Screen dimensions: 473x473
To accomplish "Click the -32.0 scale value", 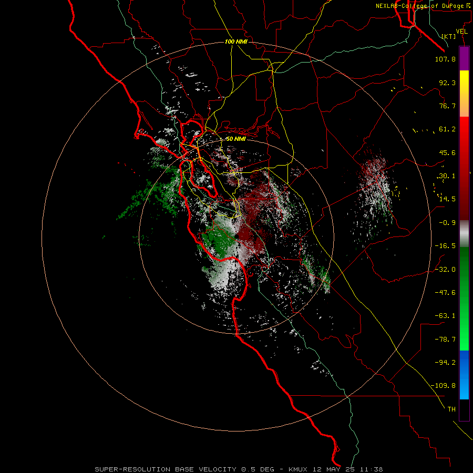I will (x=445, y=270).
